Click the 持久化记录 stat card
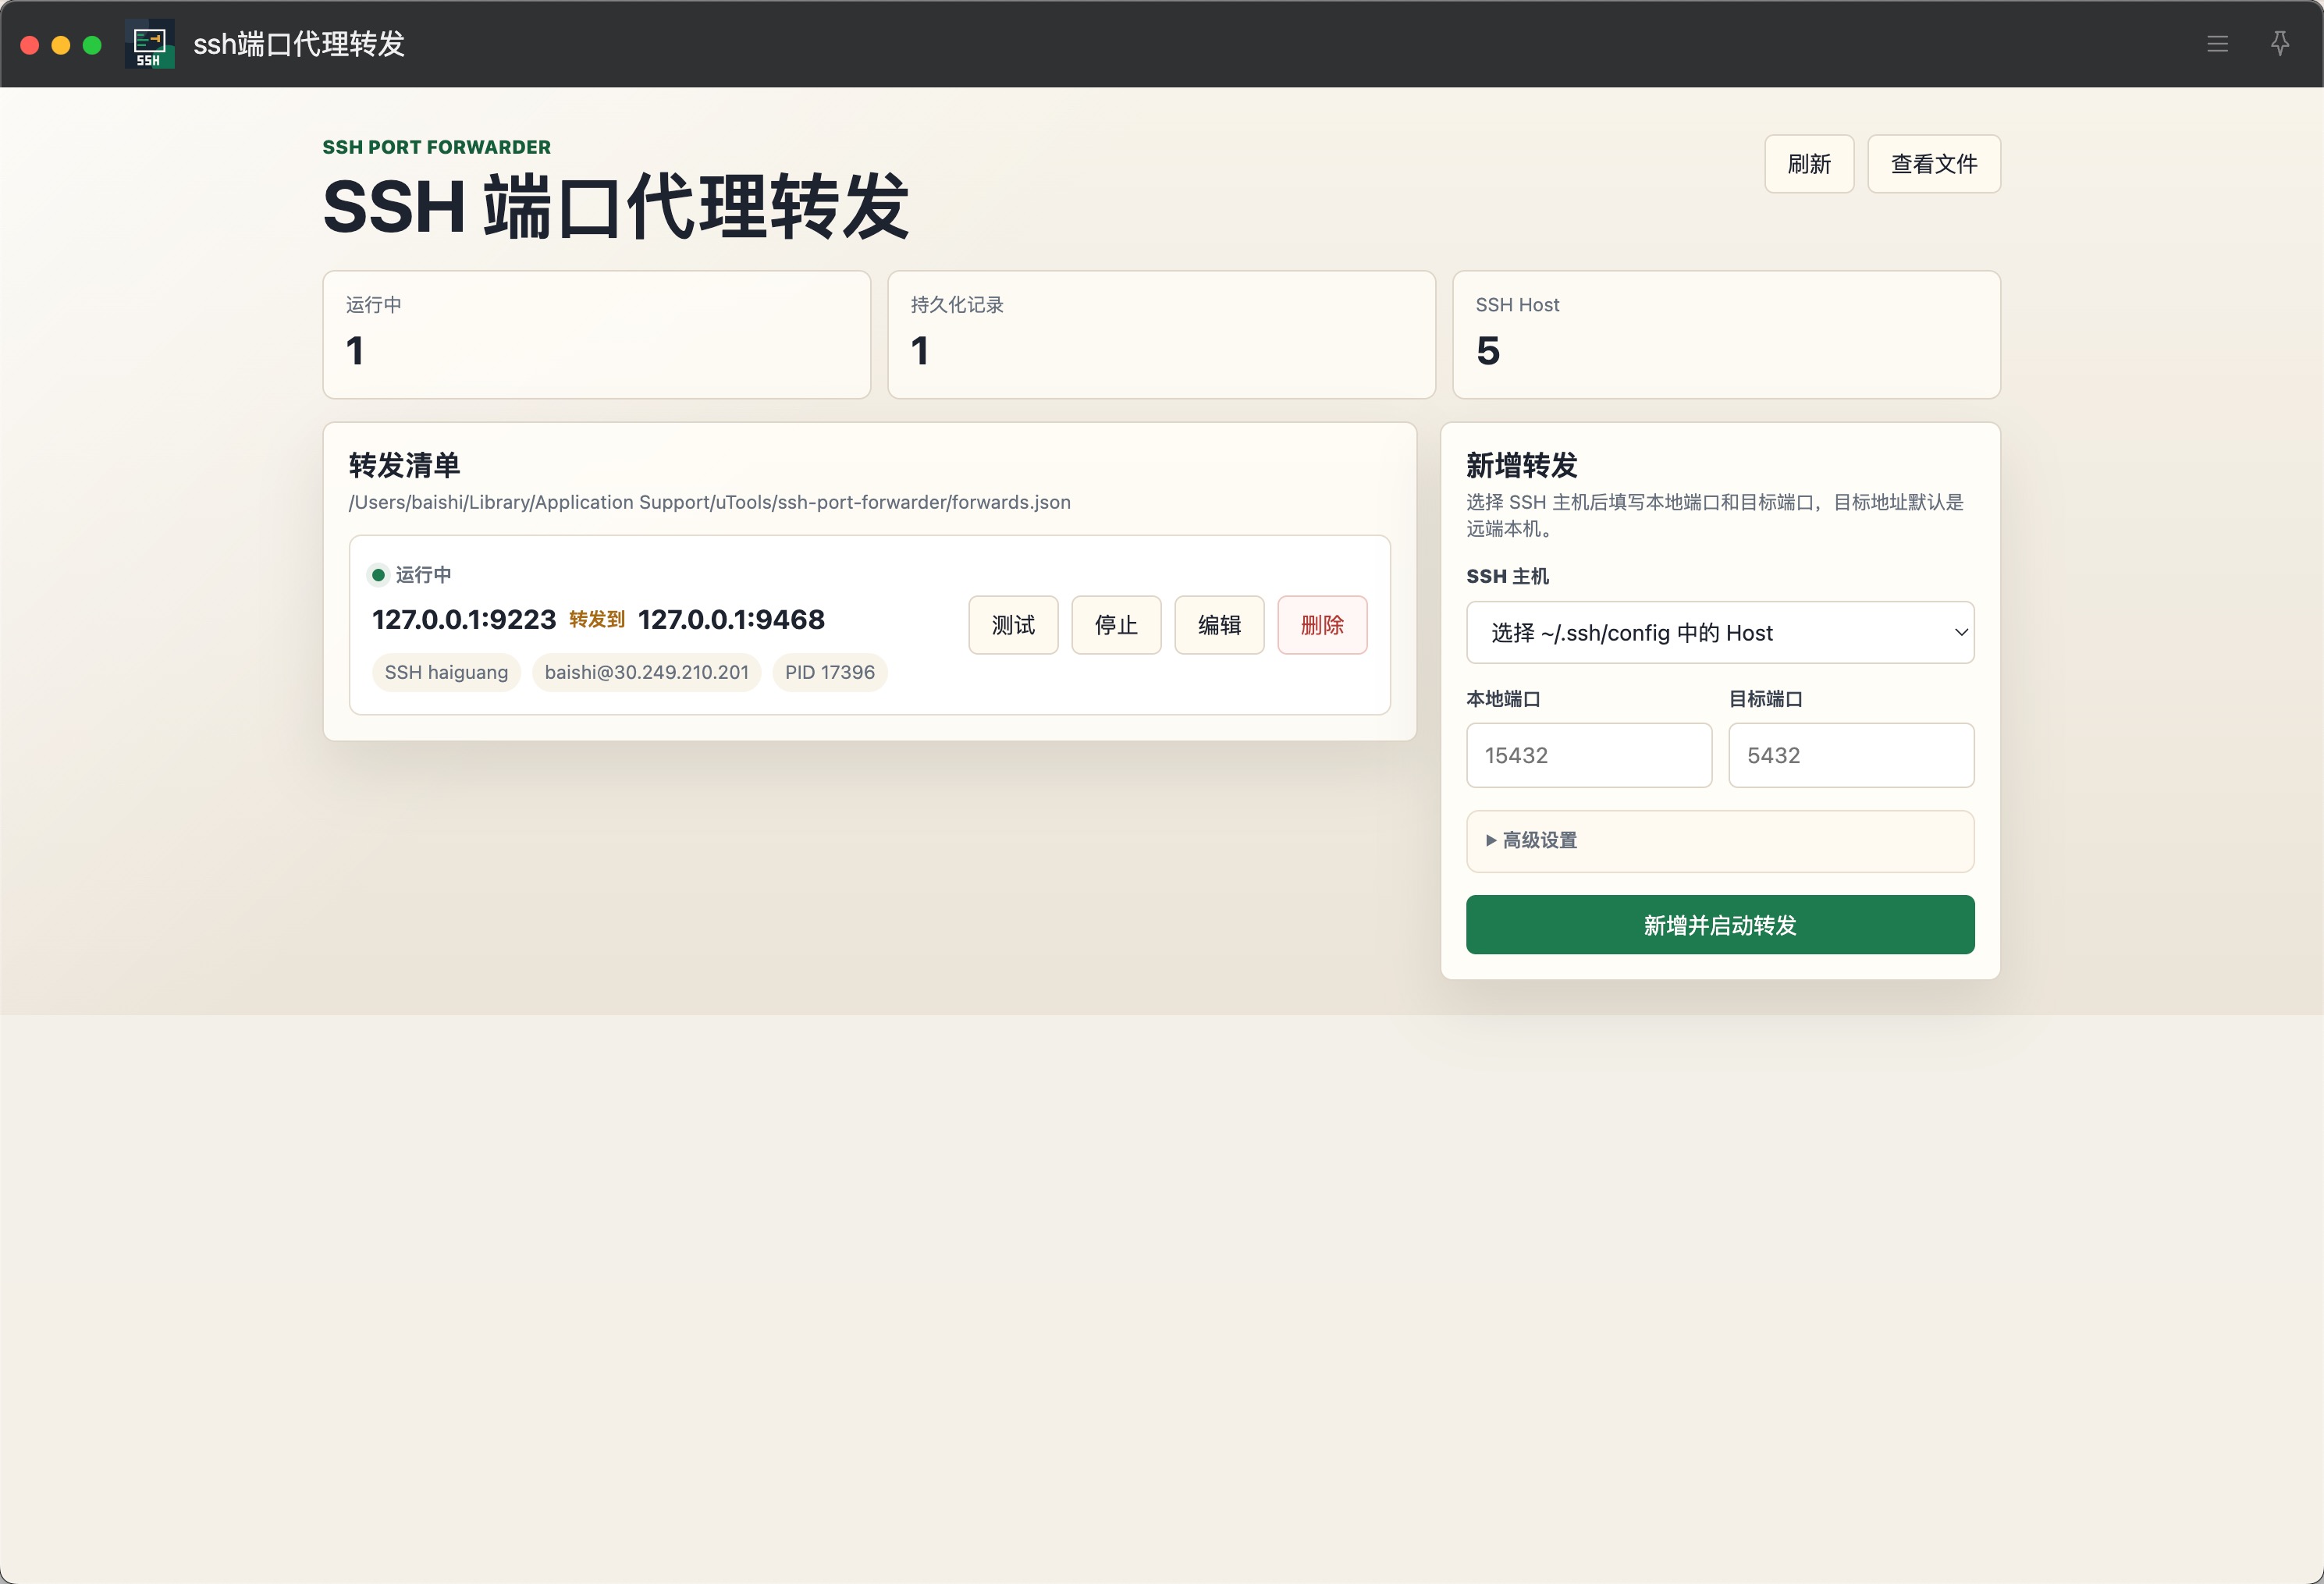Viewport: 2324px width, 1584px height. [1161, 335]
